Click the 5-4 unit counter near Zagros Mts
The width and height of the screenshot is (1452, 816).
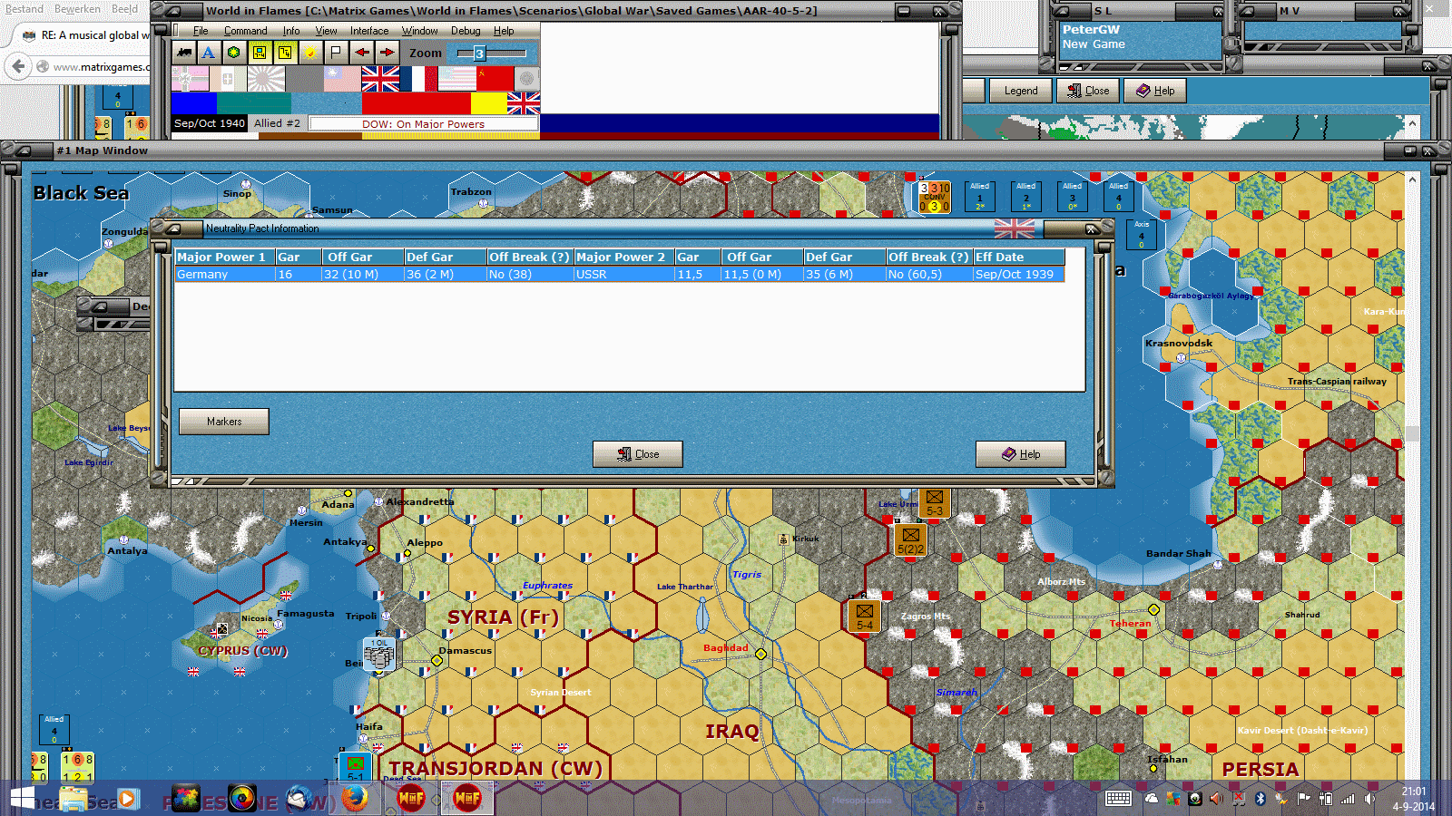(865, 617)
